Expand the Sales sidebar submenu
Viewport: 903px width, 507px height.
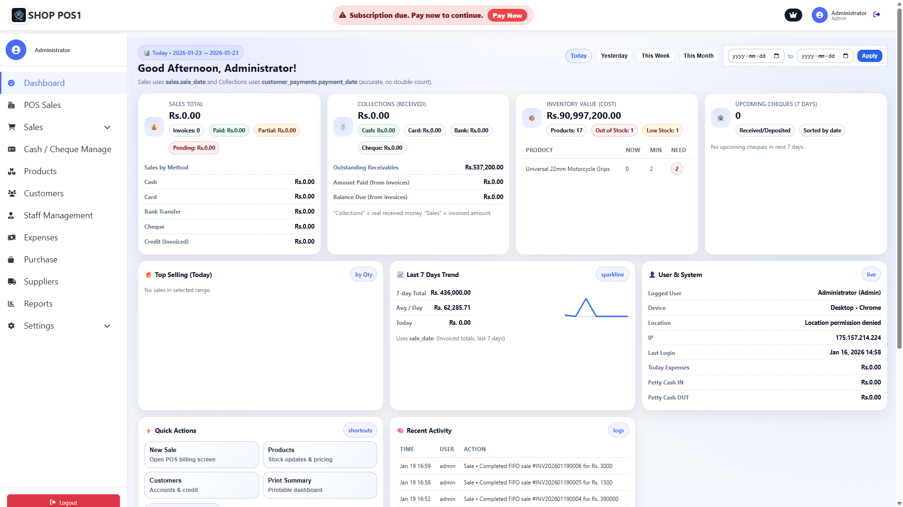(x=107, y=127)
